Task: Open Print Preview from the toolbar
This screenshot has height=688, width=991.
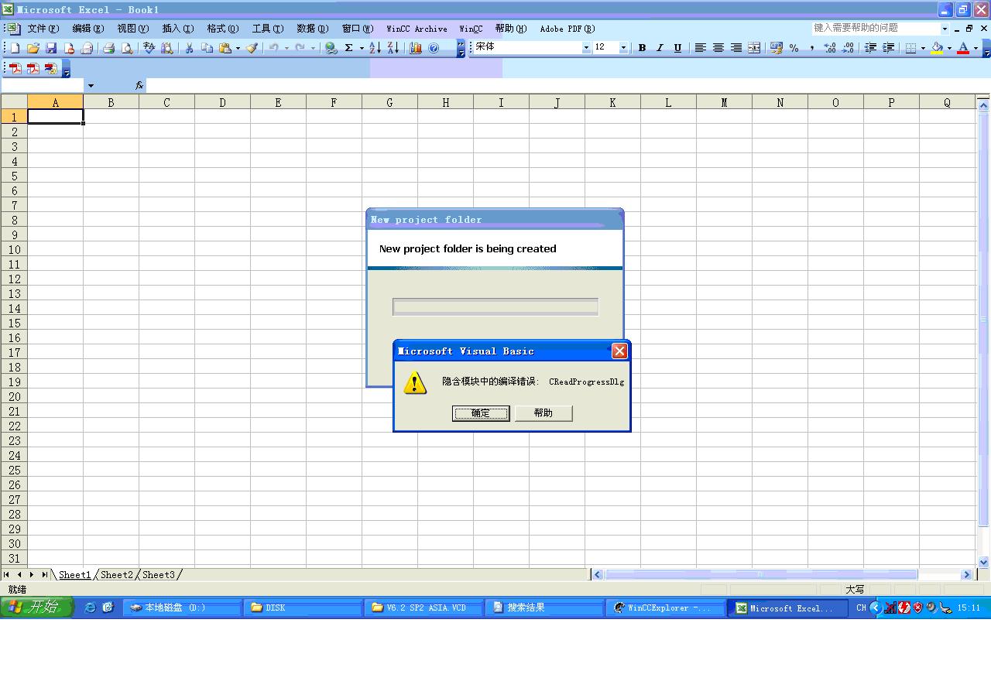Action: (x=127, y=48)
